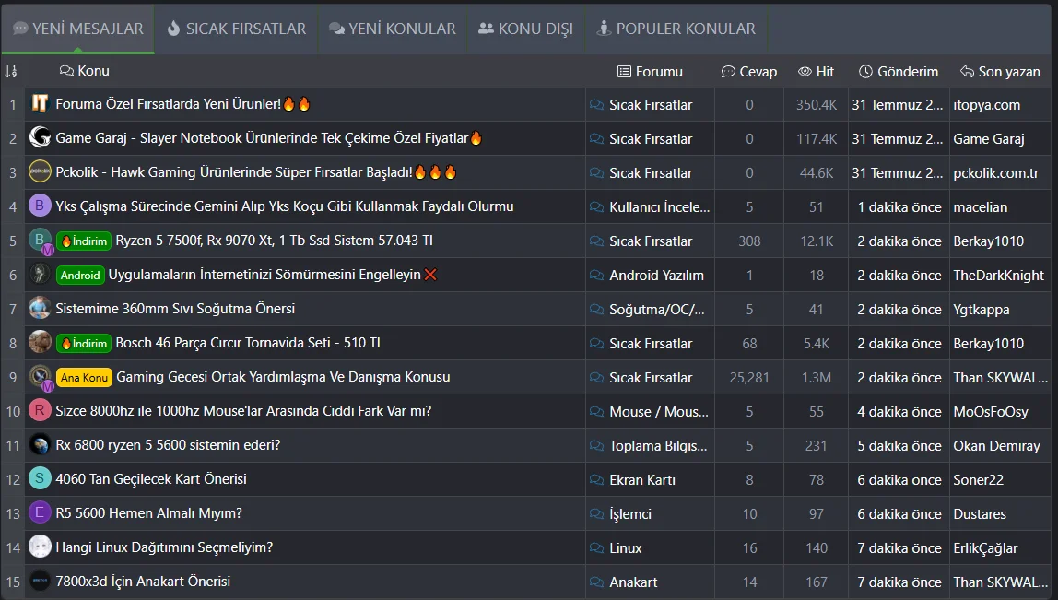
Task: Open 4060 Tan Geçilecek Kart Önerisi
Action: click(x=150, y=479)
